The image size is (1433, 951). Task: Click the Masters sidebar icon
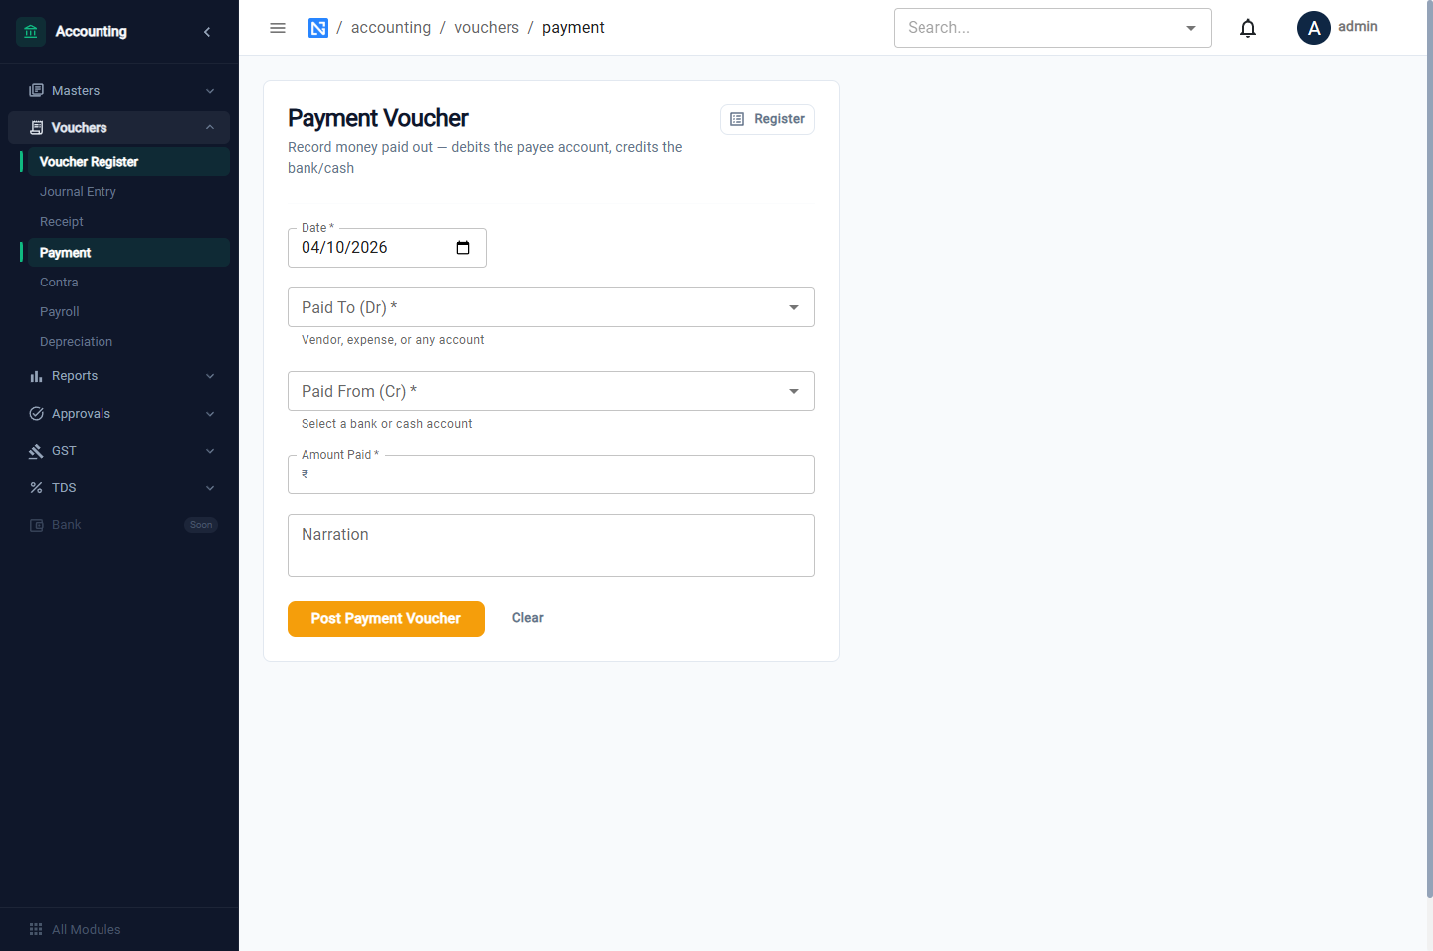[x=37, y=91]
